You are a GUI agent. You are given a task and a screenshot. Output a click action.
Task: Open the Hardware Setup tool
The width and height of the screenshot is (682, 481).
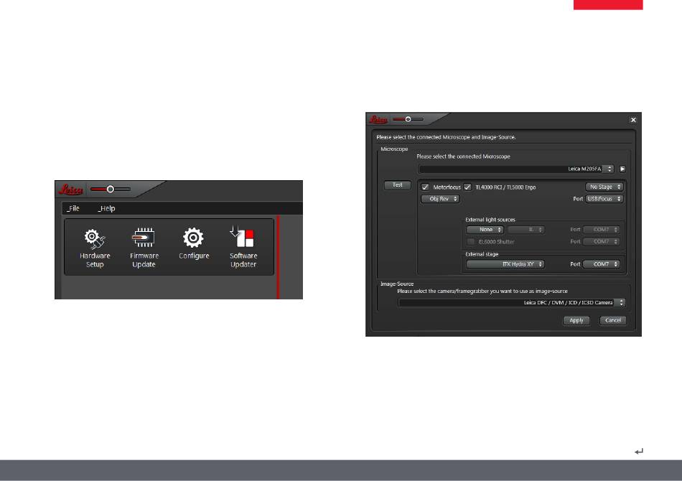click(x=95, y=248)
